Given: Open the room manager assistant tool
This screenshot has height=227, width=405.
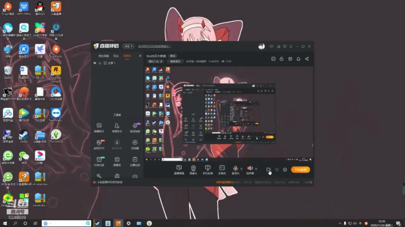Looking at the screenshot, I should [x=117, y=128].
